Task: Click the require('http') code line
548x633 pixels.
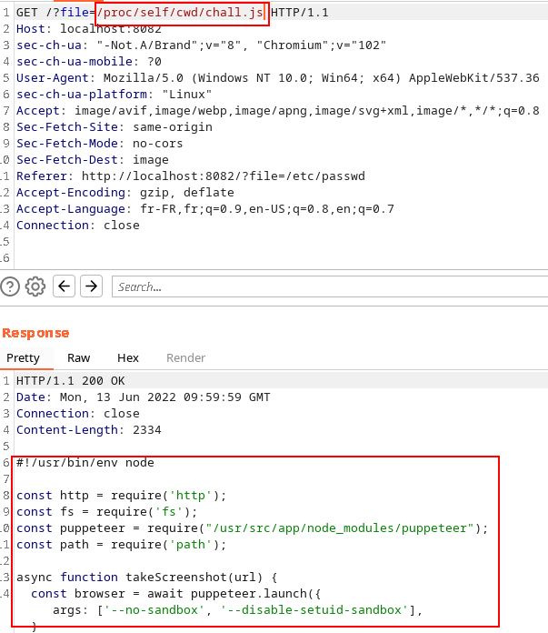Action: 122,496
